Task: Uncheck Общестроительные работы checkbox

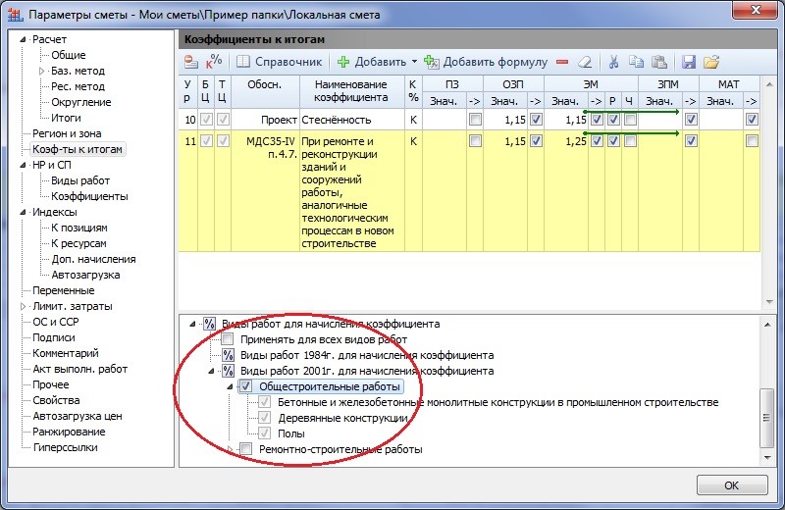Action: click(246, 386)
